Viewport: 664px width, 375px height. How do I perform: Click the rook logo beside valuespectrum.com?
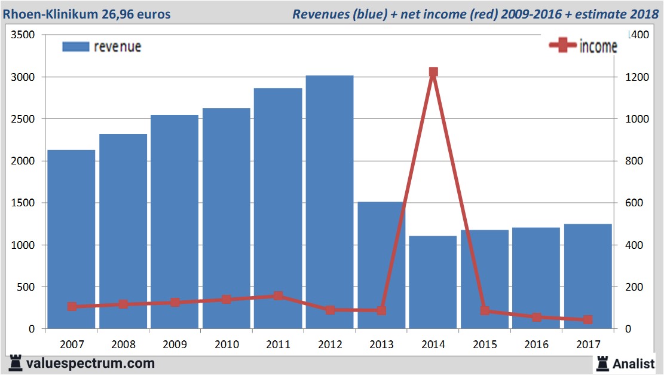point(16,363)
